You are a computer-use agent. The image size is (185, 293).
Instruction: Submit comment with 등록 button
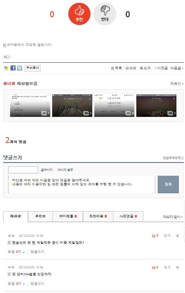[168, 184]
